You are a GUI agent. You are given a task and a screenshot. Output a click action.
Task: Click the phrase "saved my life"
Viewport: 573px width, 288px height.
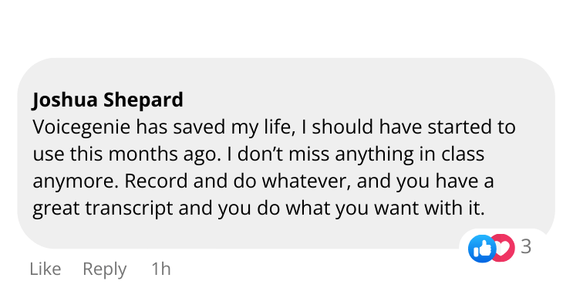tap(234, 128)
